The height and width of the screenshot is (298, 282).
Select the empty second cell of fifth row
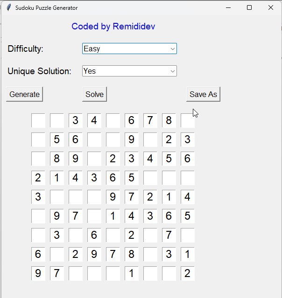57,197
